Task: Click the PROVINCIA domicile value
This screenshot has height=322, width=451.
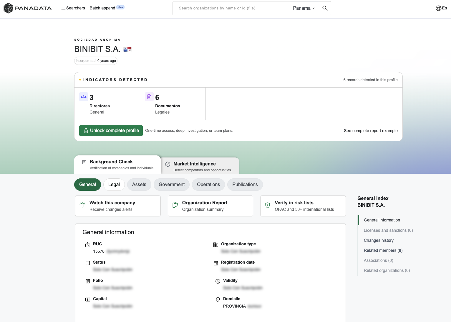Action: [x=234, y=306]
